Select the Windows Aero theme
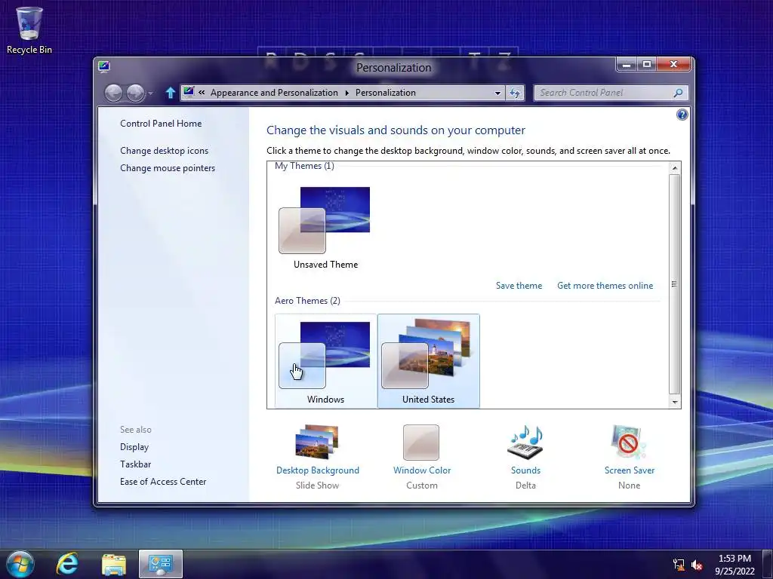The image size is (773, 579). (x=325, y=361)
